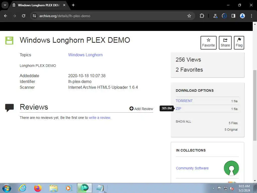
Task: Click the '2 Favorites' text
Action: click(x=189, y=70)
